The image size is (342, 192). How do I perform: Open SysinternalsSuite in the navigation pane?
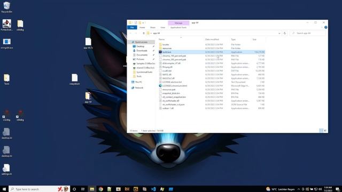(x=144, y=72)
